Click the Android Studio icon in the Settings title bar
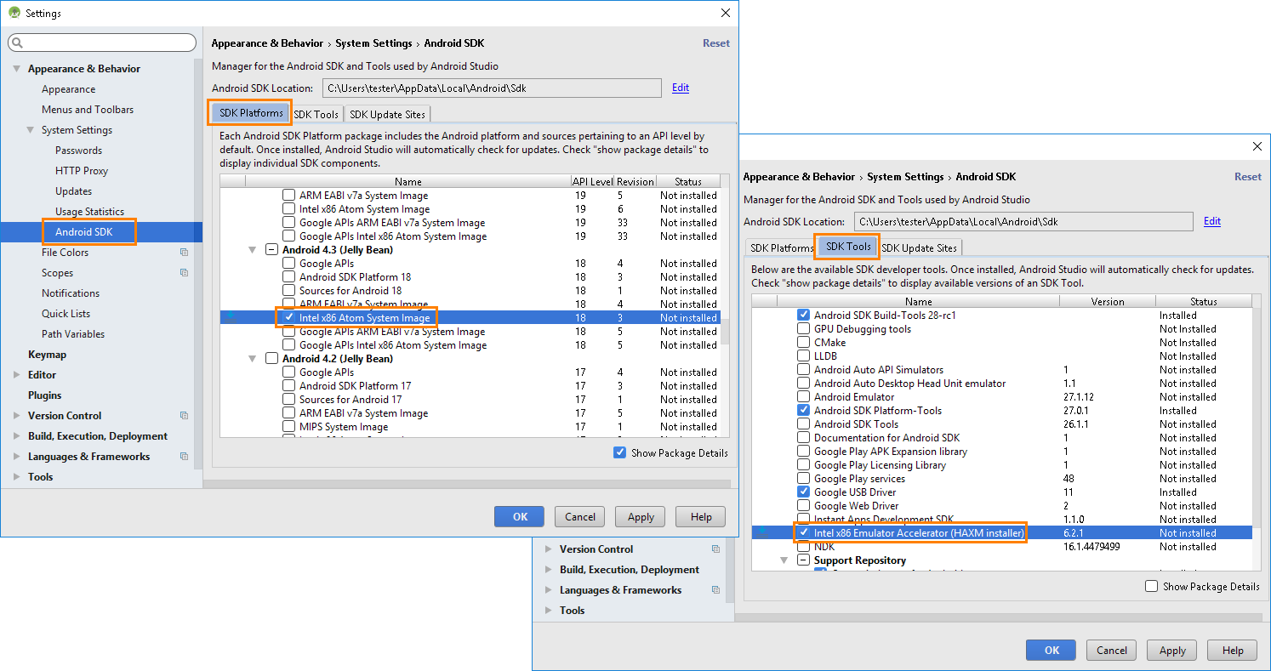 [14, 13]
